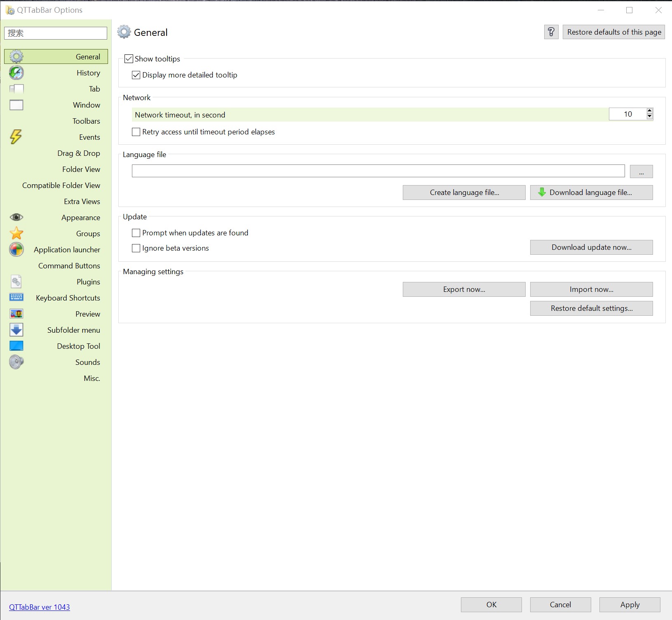The width and height of the screenshot is (672, 620).
Task: Click the Tab page icon in sidebar
Action: coord(16,89)
